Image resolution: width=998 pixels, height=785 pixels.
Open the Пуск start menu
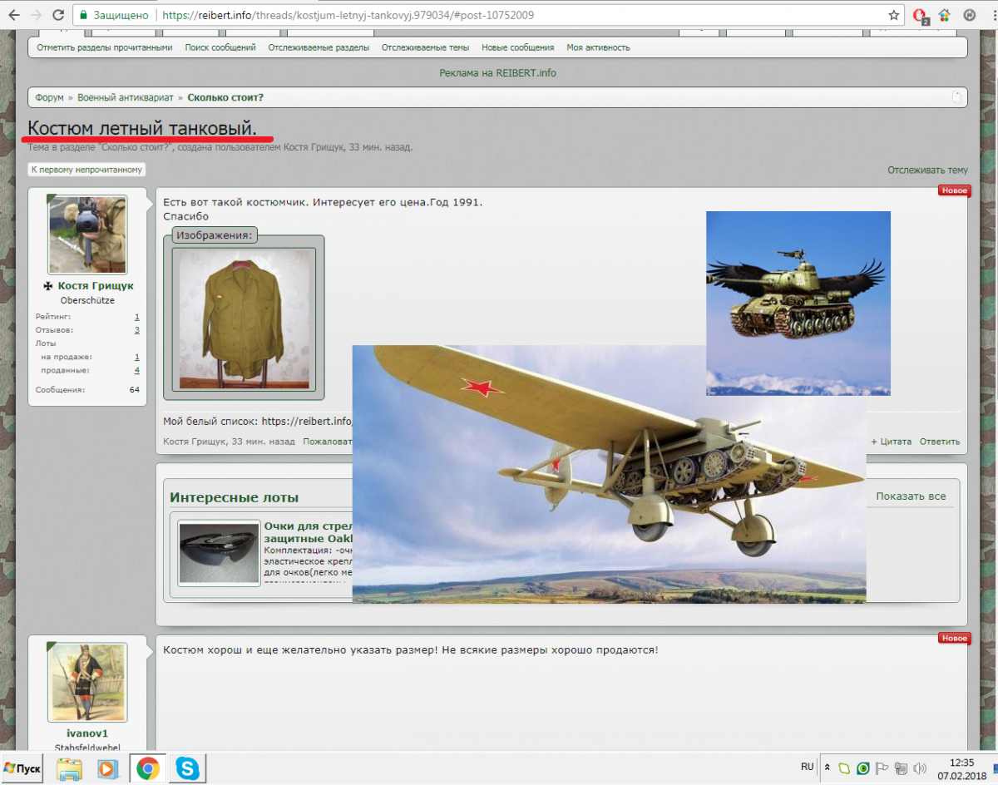point(24,768)
